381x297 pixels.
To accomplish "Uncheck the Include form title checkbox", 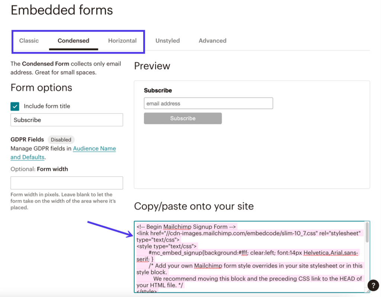I will tap(15, 106).
